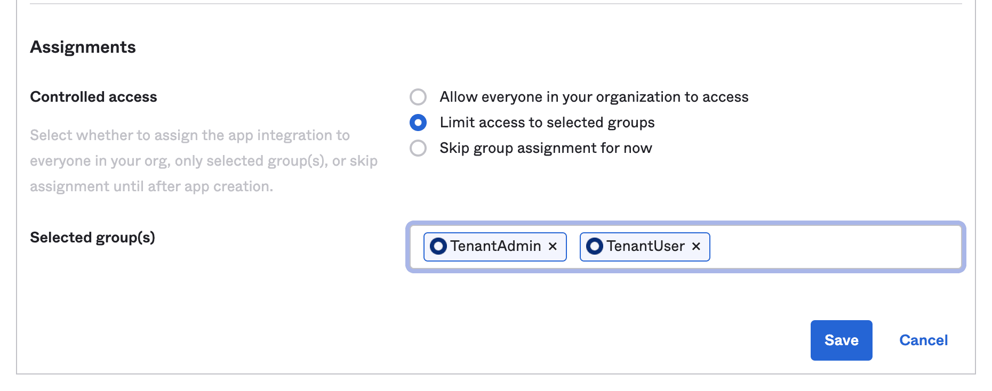Click the Controlled access field label
Viewport: 992px width, 391px height.
[x=93, y=97]
